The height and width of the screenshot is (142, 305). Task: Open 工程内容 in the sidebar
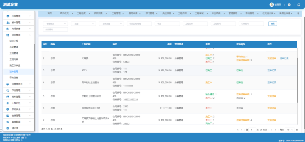click(x=14, y=60)
